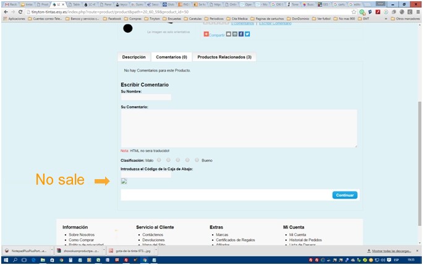Switch to the Comentarios (0) tab
Screen dimensions: 423x265
171,57
